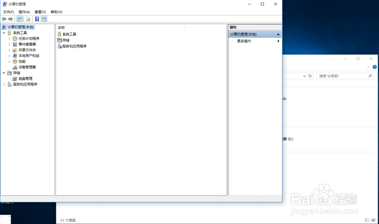Click the Export list toolbar icon

click(28, 19)
